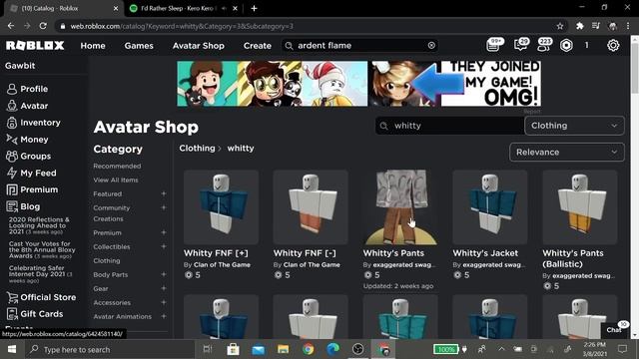Open the Blog sidebar icon
Image resolution: width=639 pixels, height=359 pixels.
[x=12, y=206]
